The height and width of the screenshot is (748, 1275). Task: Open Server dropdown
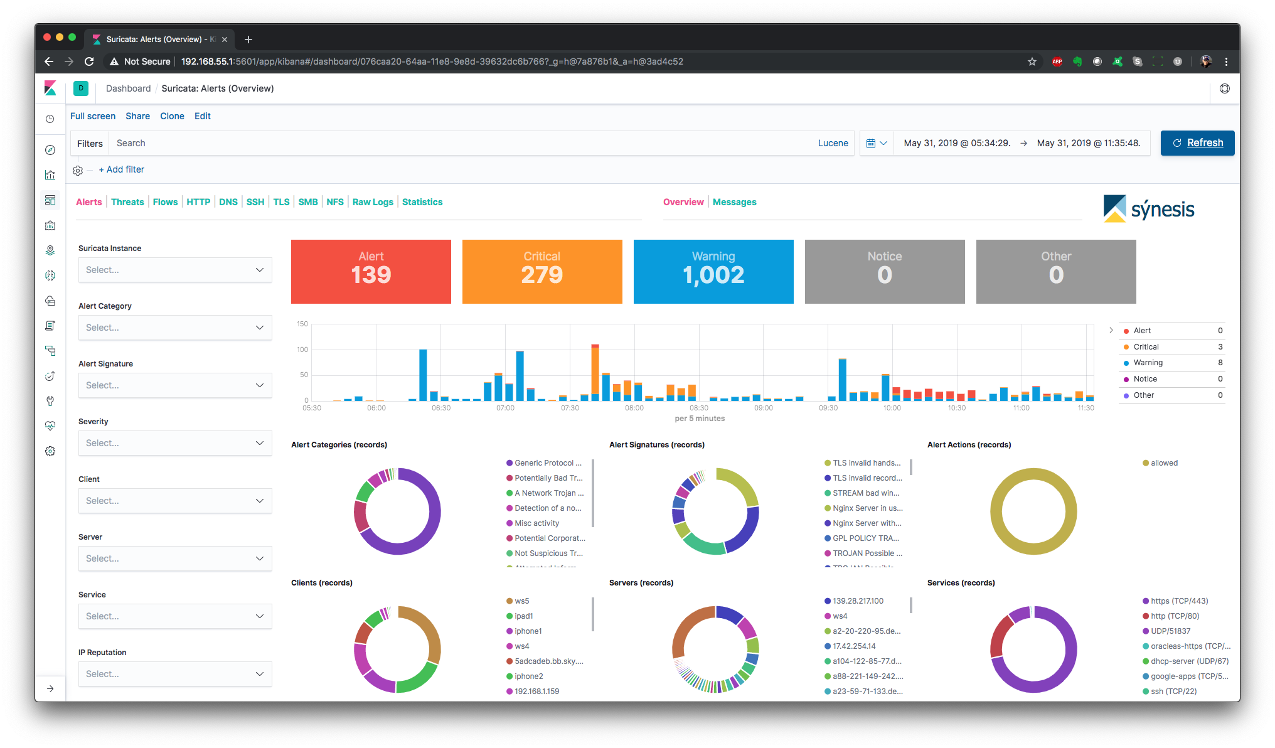[x=175, y=558]
